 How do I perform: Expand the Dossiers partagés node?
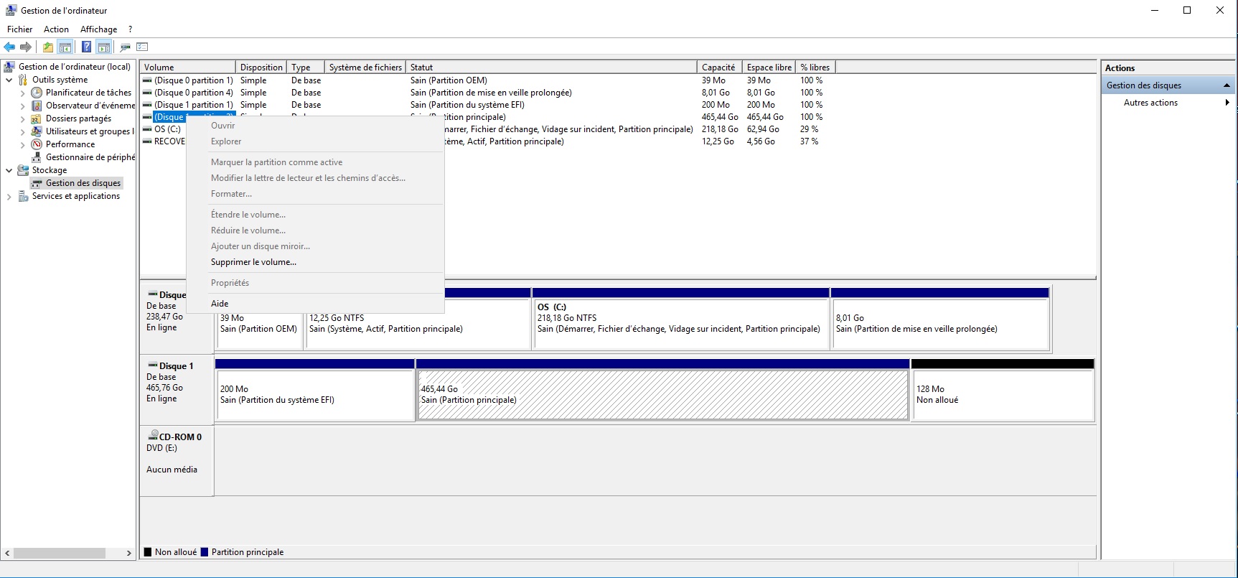(x=23, y=118)
